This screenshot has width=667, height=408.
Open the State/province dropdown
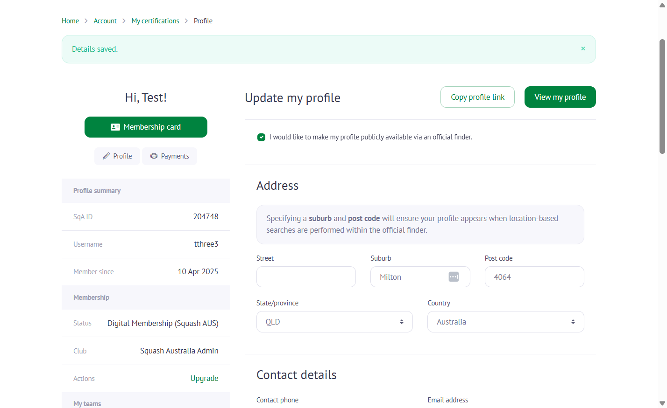coord(334,322)
